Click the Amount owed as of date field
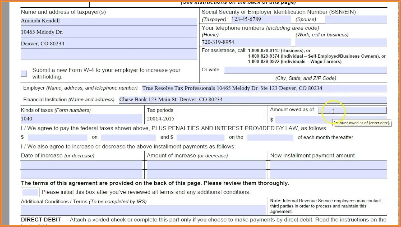 (352, 110)
